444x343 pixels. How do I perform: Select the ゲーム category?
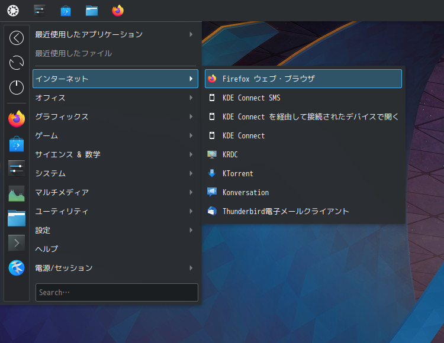(115, 135)
